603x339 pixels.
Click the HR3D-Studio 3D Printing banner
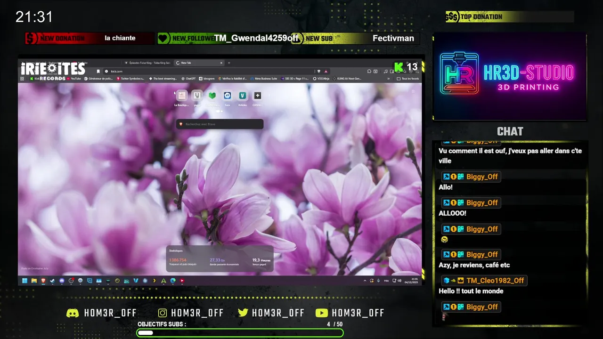pyautogui.click(x=510, y=77)
